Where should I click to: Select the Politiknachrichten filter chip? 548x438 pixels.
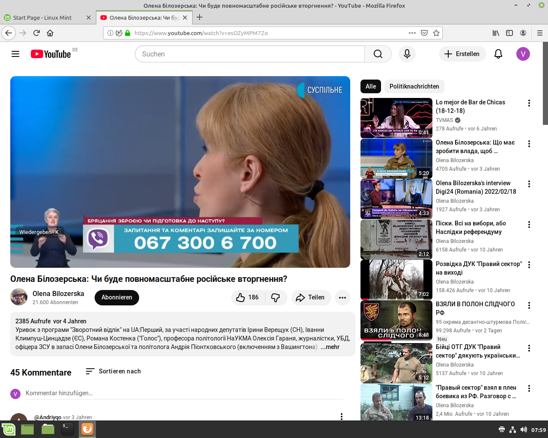tap(414, 86)
